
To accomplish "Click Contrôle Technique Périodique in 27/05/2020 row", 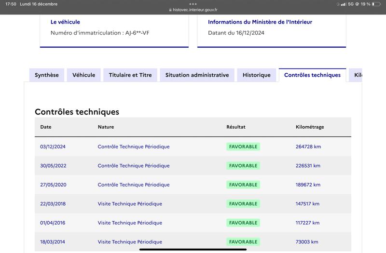I will [134, 185].
